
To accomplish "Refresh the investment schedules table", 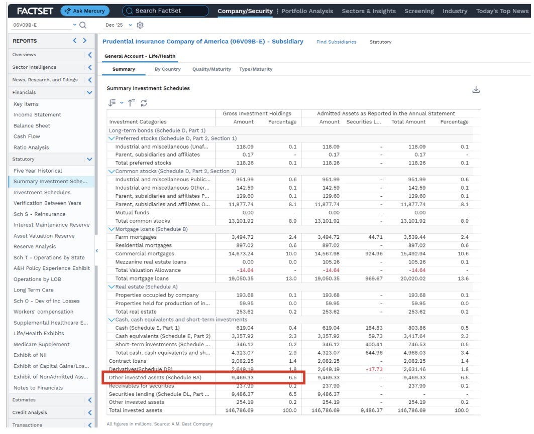I will 144,102.
